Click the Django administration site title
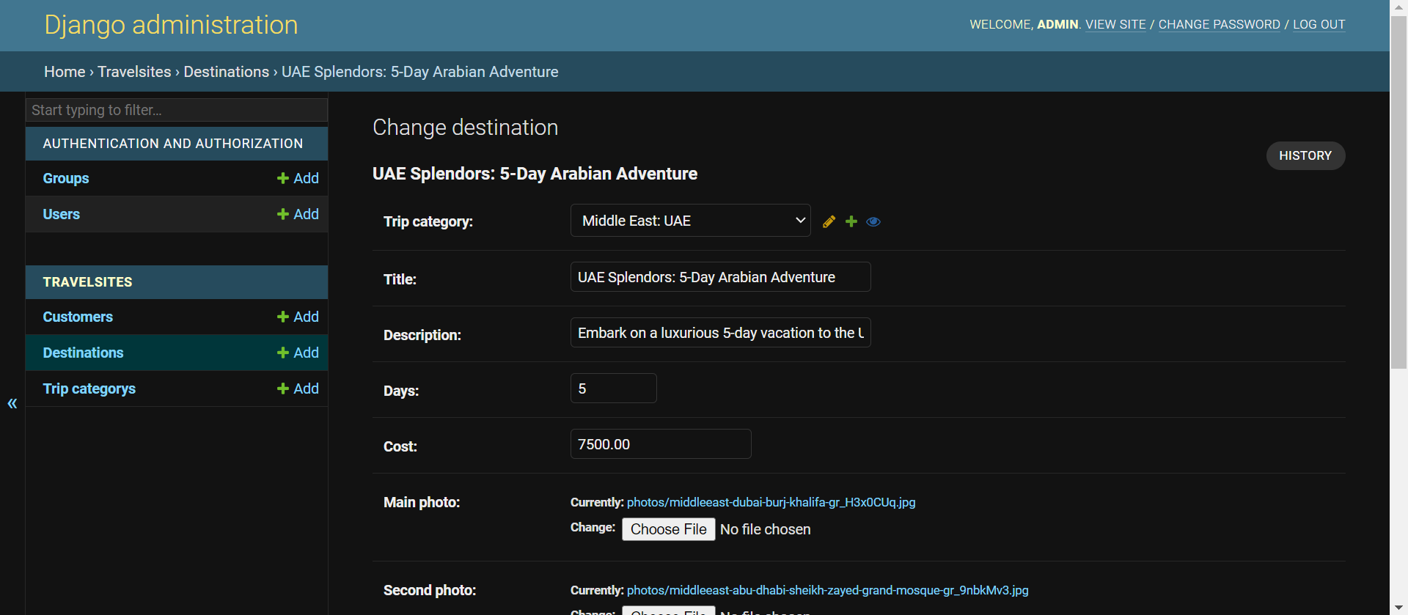Image resolution: width=1408 pixels, height=615 pixels. tap(171, 25)
